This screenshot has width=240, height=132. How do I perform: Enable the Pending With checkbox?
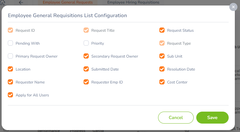(x=10, y=43)
